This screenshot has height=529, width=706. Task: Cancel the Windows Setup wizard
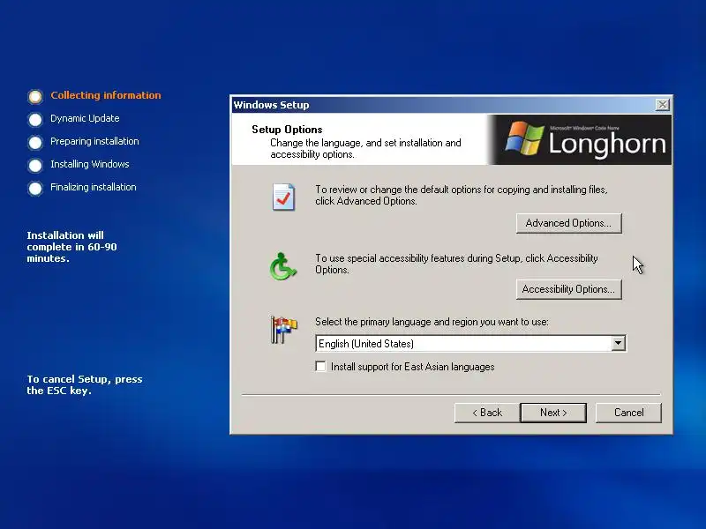pyautogui.click(x=628, y=413)
